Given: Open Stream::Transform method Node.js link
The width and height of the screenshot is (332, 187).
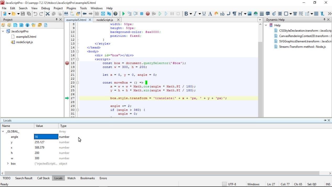Looking at the screenshot, I should pos(302,47).
